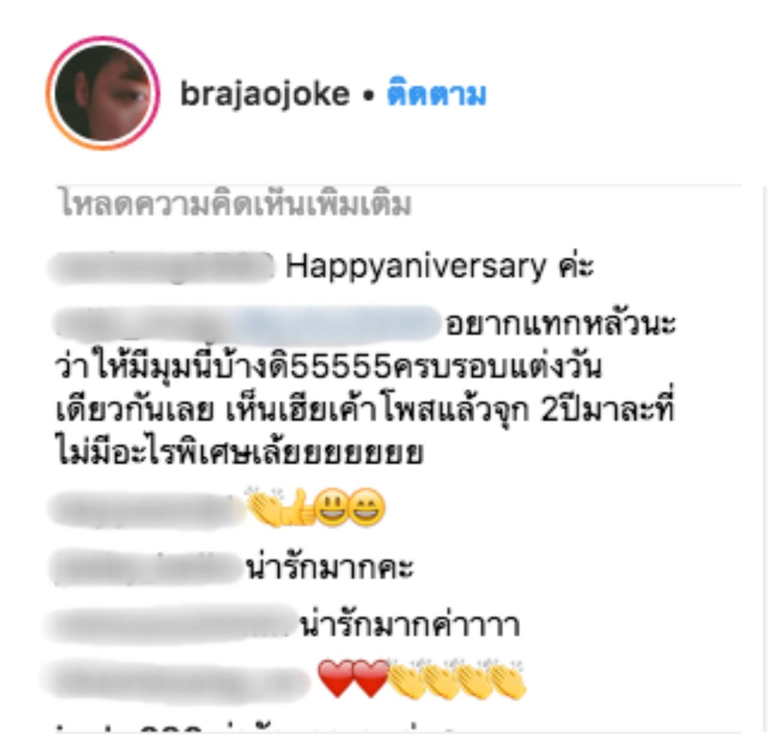The height and width of the screenshot is (734, 768).
Task: Open blurred username beside Happyaniversary comment
Action: coord(161,267)
